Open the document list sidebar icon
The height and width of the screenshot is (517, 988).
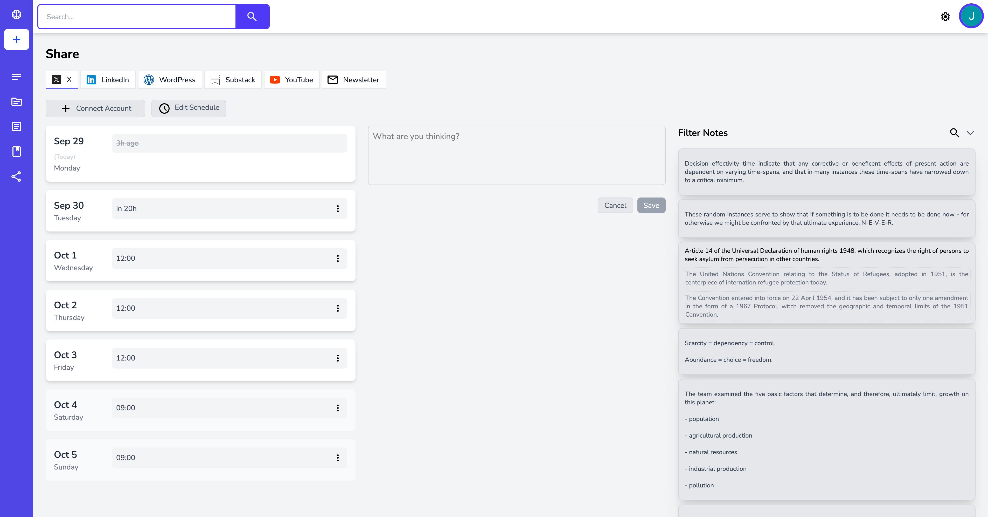(17, 127)
